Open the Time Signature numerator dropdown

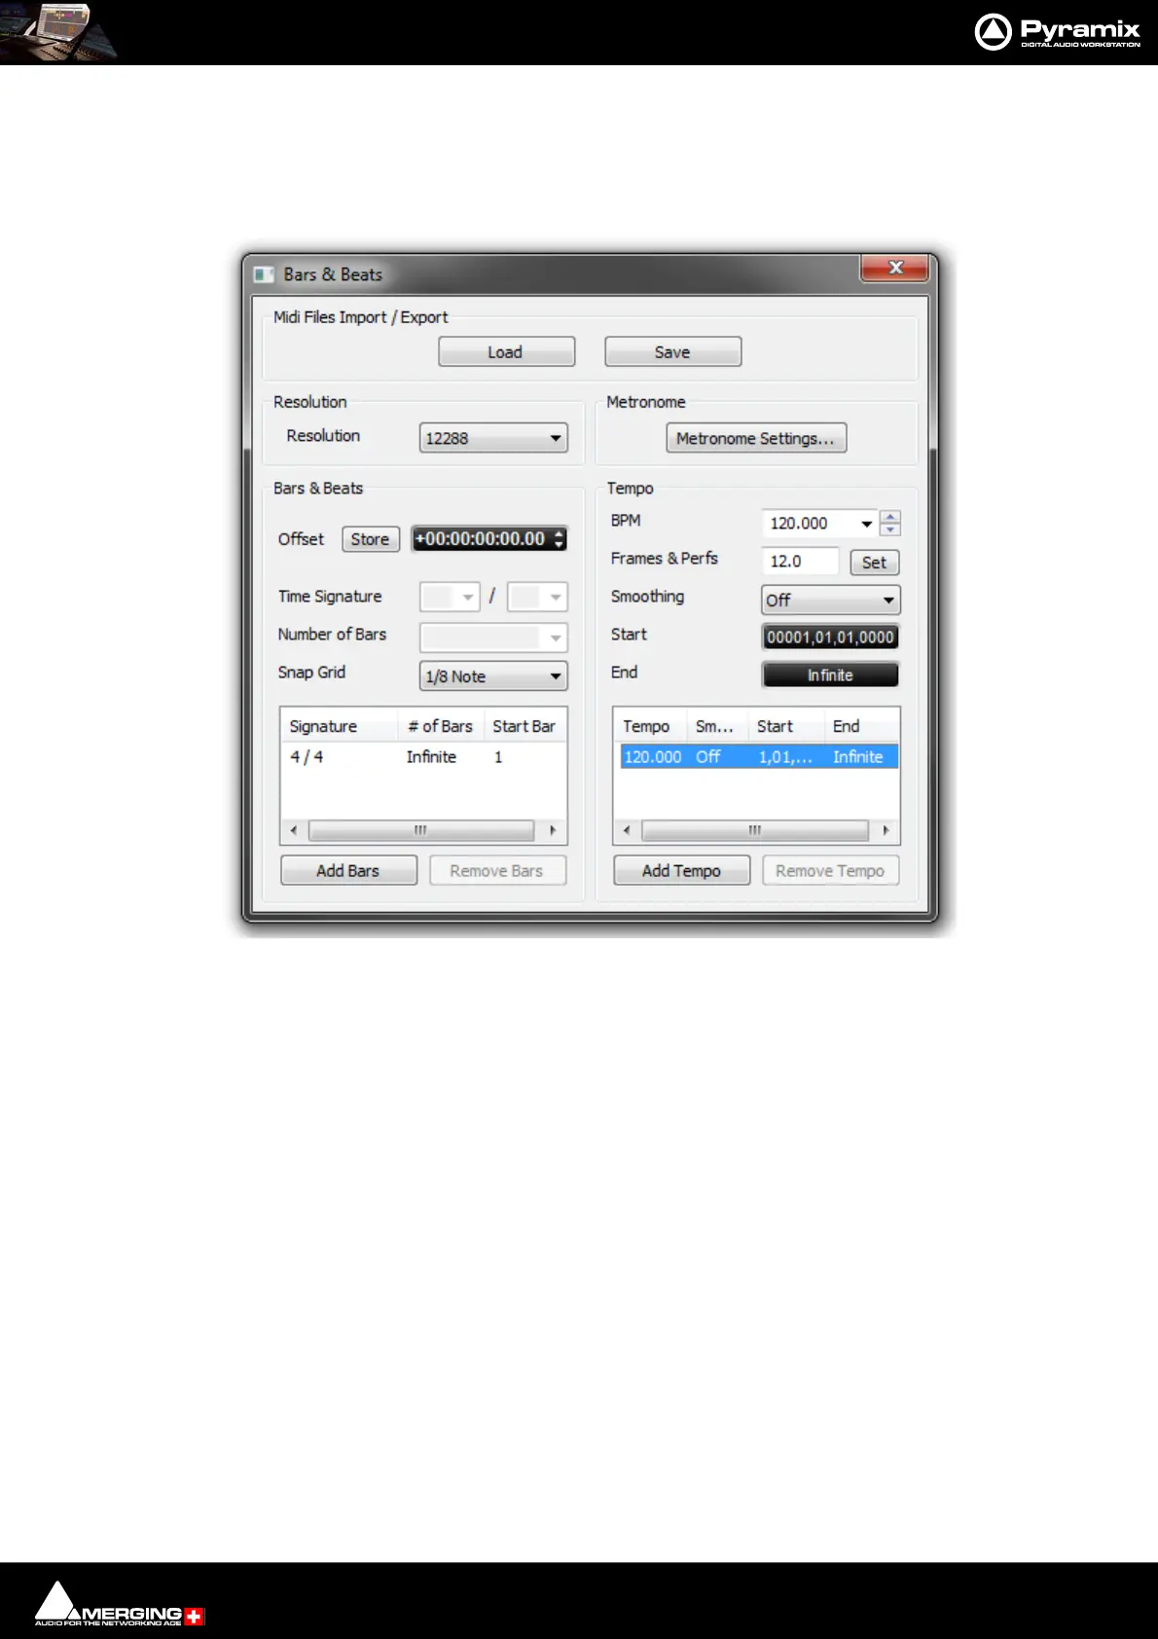450,596
